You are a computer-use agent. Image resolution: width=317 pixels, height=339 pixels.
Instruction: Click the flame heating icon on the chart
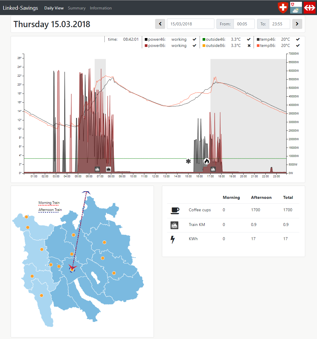point(207,161)
